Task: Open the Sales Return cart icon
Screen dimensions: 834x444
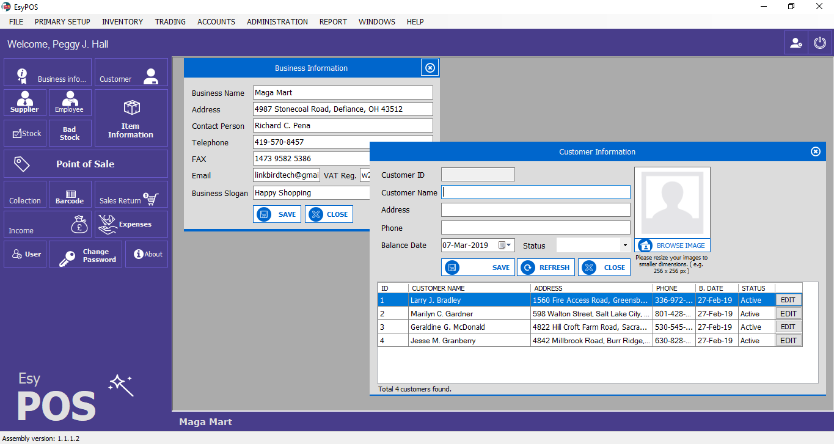Action: 150,198
